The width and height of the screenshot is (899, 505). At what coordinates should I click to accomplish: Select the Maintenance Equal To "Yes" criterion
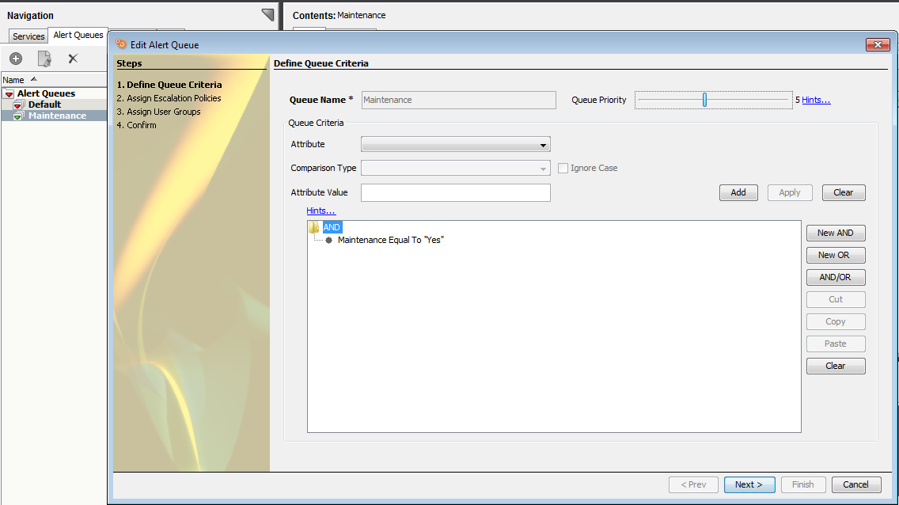[390, 240]
